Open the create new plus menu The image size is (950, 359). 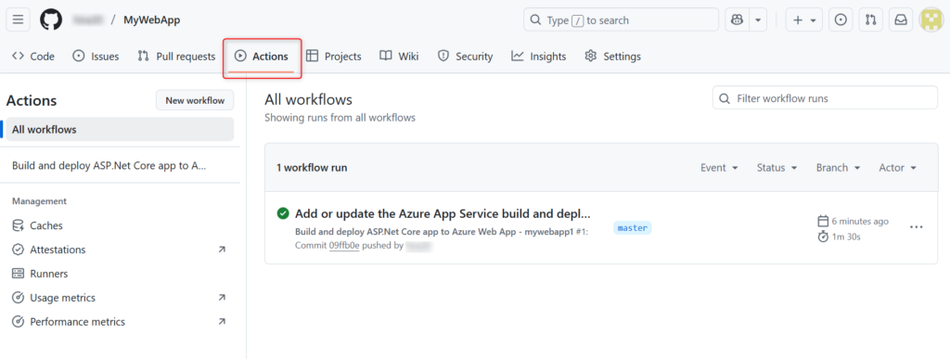click(x=804, y=20)
